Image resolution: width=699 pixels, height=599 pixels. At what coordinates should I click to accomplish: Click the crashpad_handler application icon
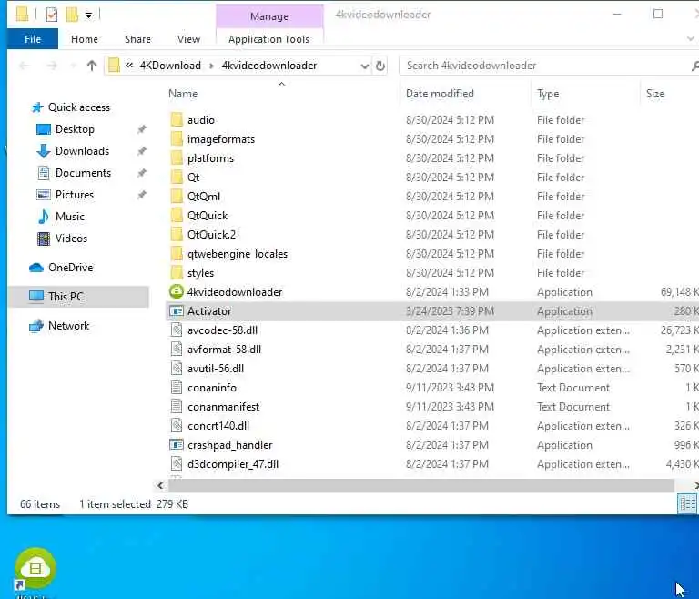tap(177, 444)
